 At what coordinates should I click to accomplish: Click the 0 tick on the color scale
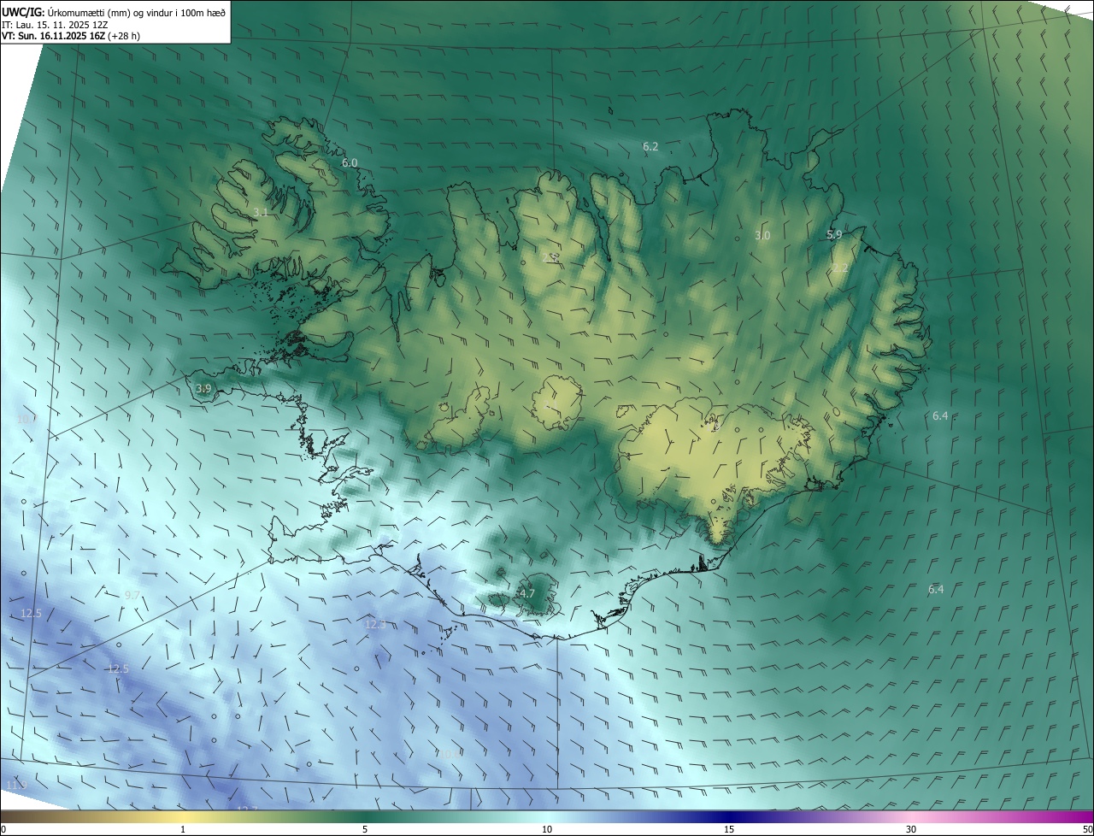[x=3, y=829]
